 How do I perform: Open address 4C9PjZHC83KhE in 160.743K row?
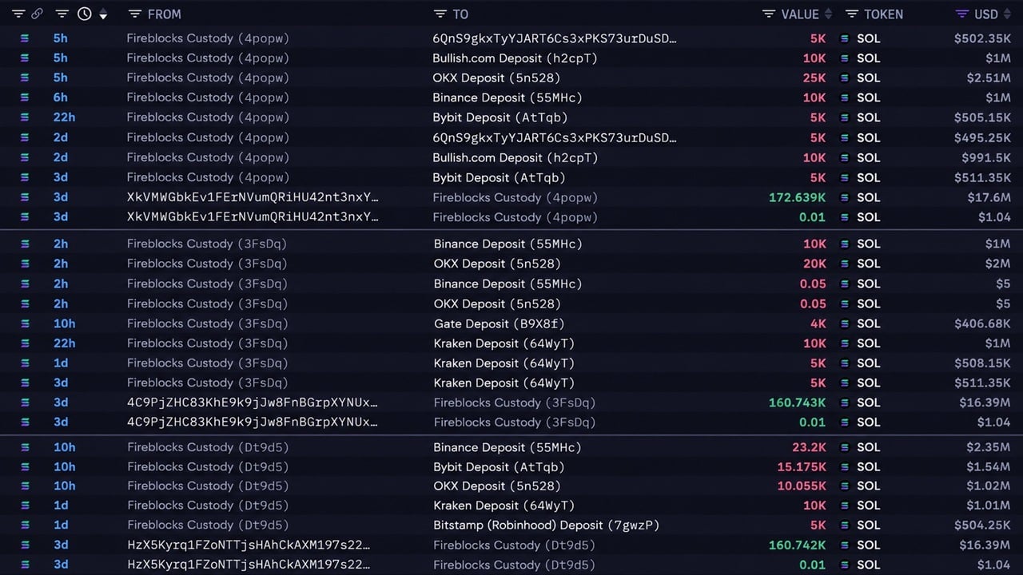(253, 402)
